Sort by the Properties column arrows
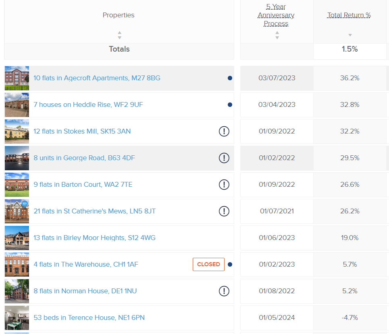This screenshot has width=389, height=334. 119,35
